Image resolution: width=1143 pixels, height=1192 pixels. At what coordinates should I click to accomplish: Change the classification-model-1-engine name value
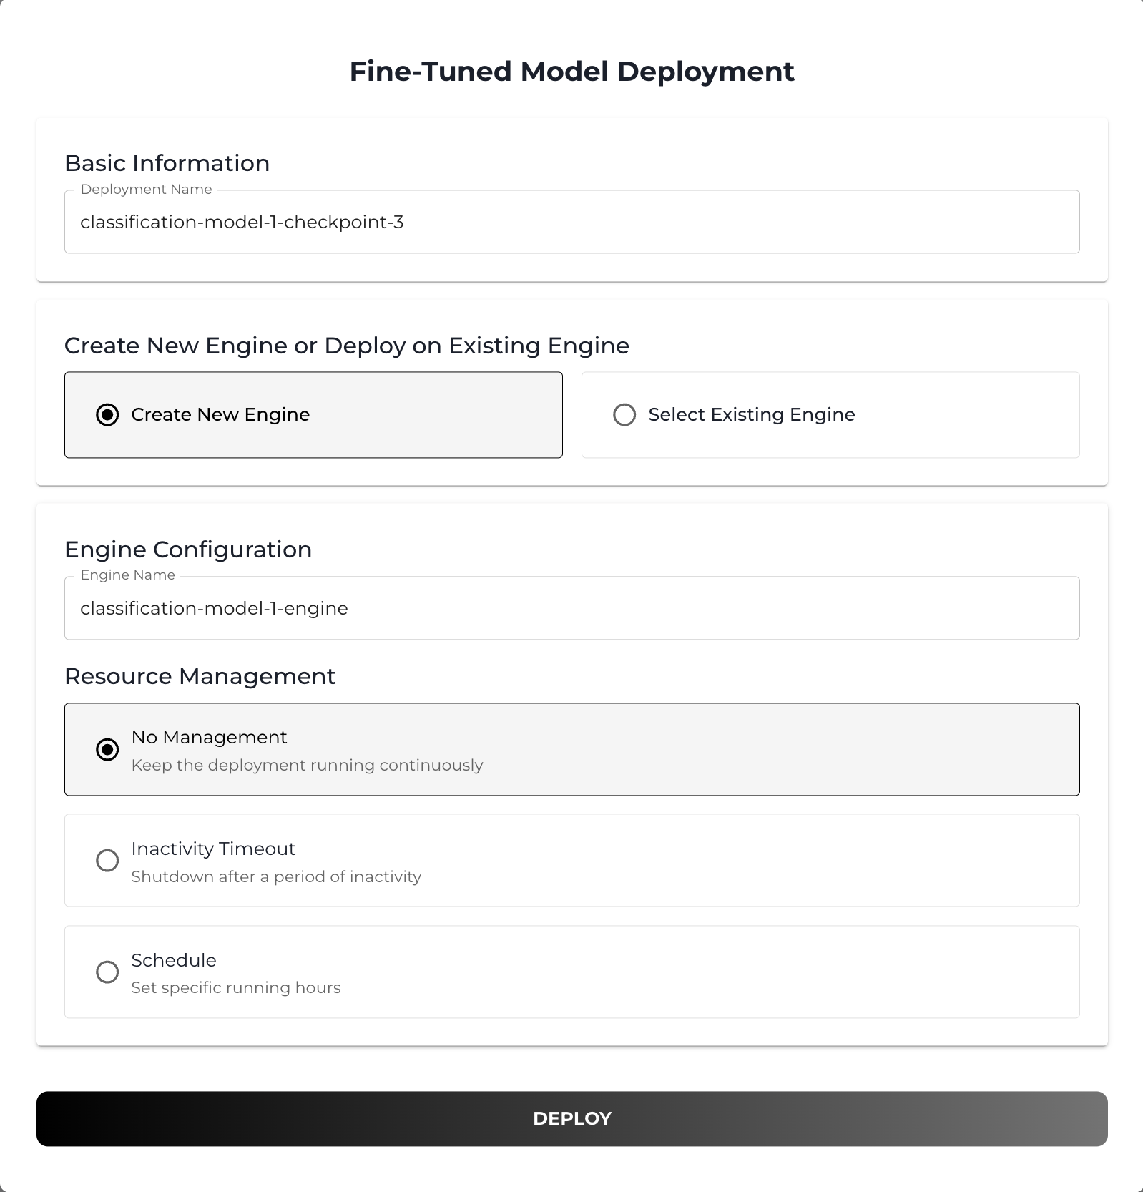(x=214, y=608)
